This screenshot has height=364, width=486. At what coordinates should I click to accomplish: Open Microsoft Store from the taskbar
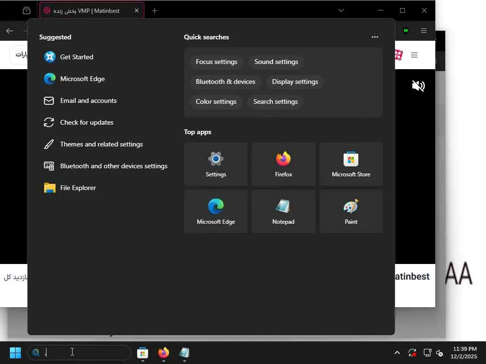point(142,353)
